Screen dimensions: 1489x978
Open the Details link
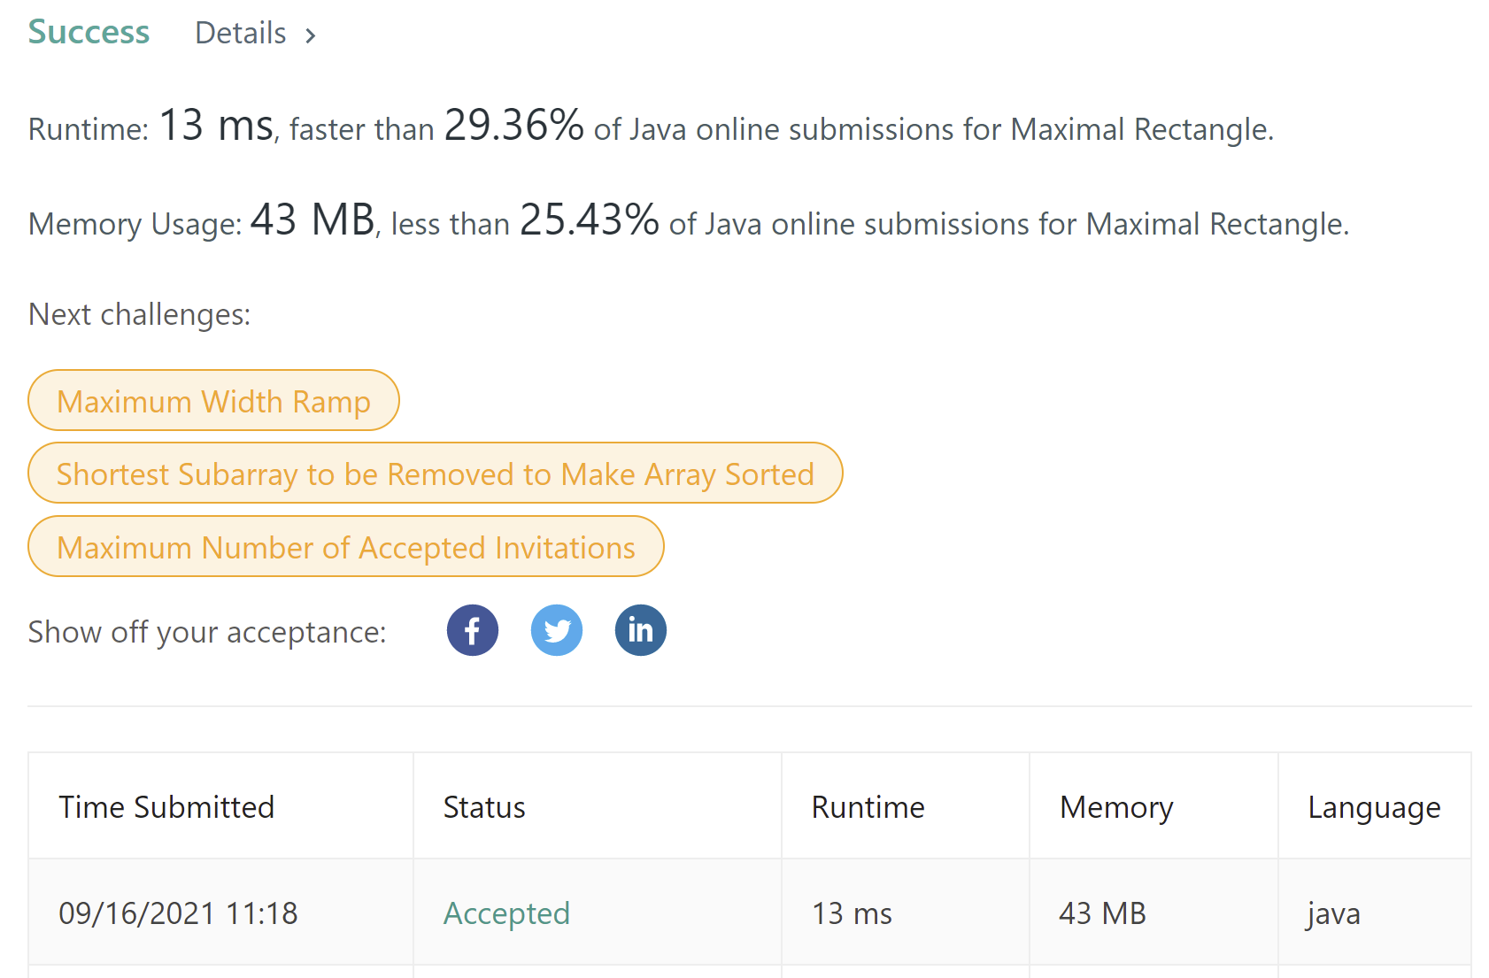(x=241, y=34)
